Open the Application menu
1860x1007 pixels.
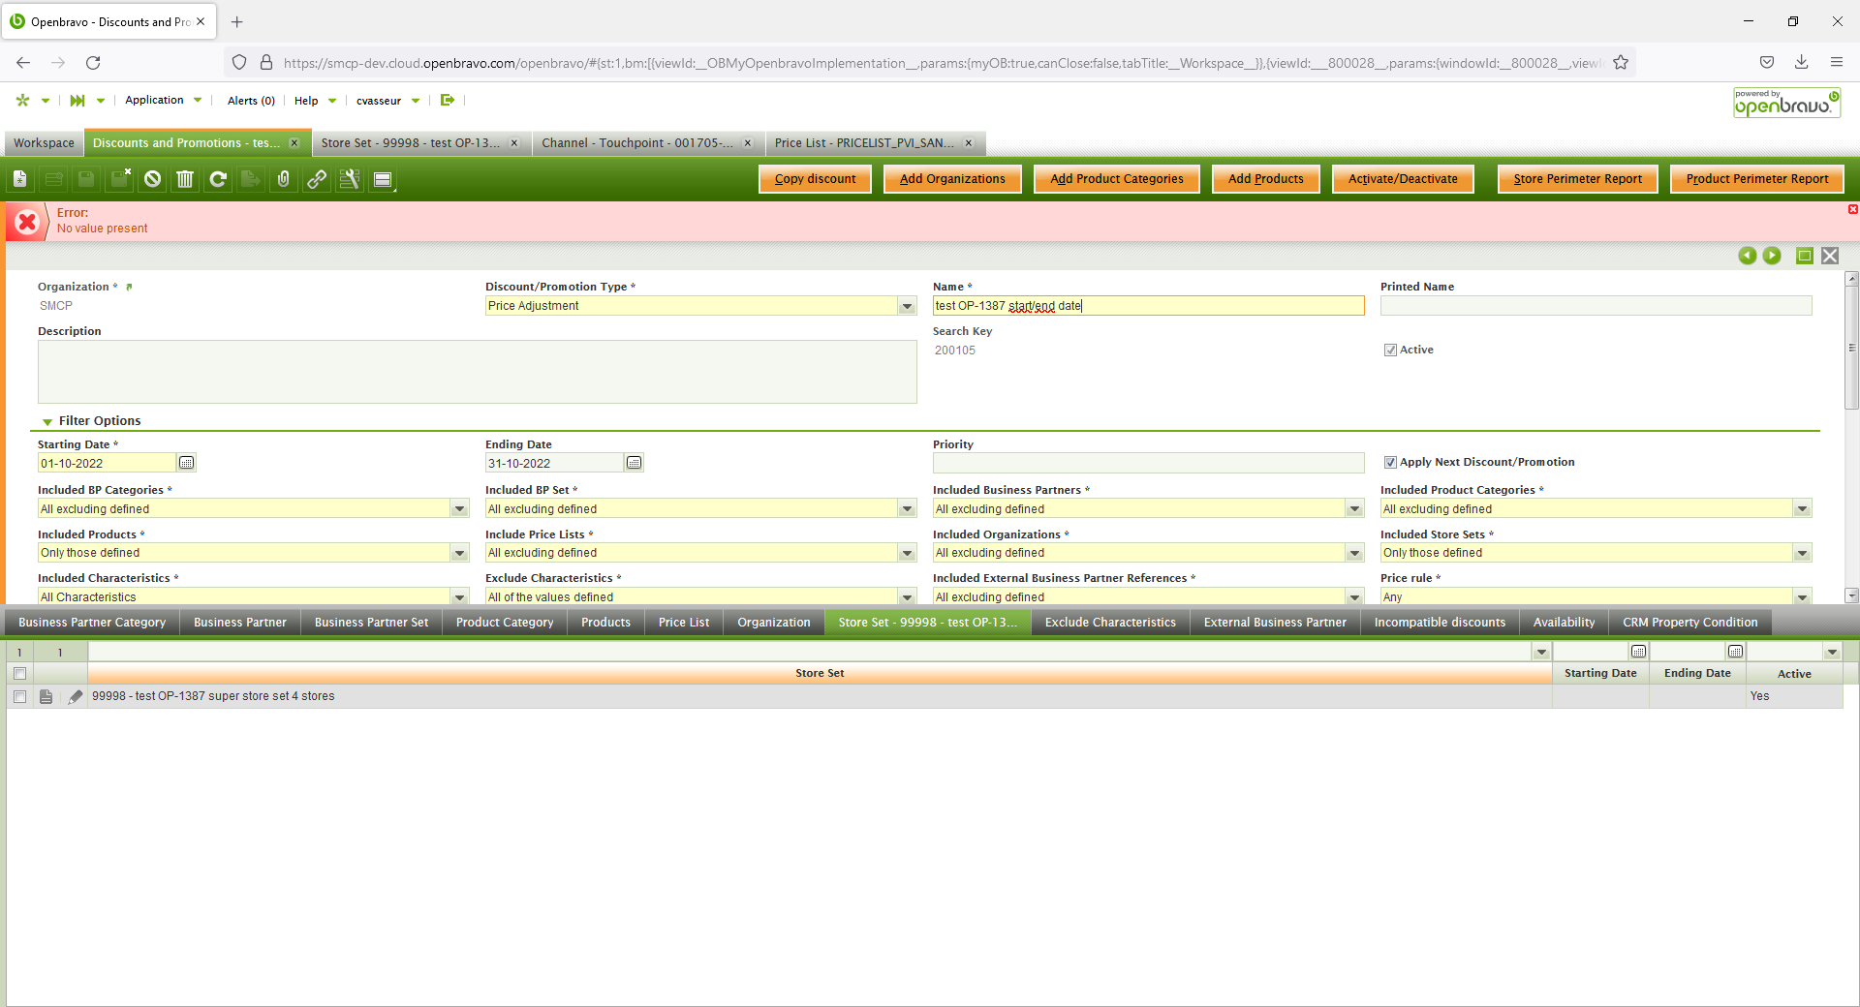point(163,100)
